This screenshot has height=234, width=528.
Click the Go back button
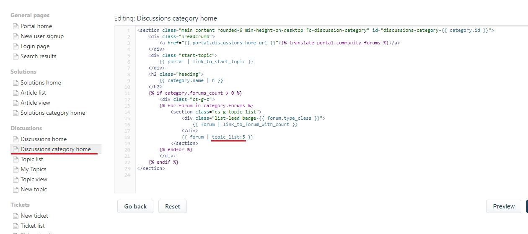(x=135, y=206)
